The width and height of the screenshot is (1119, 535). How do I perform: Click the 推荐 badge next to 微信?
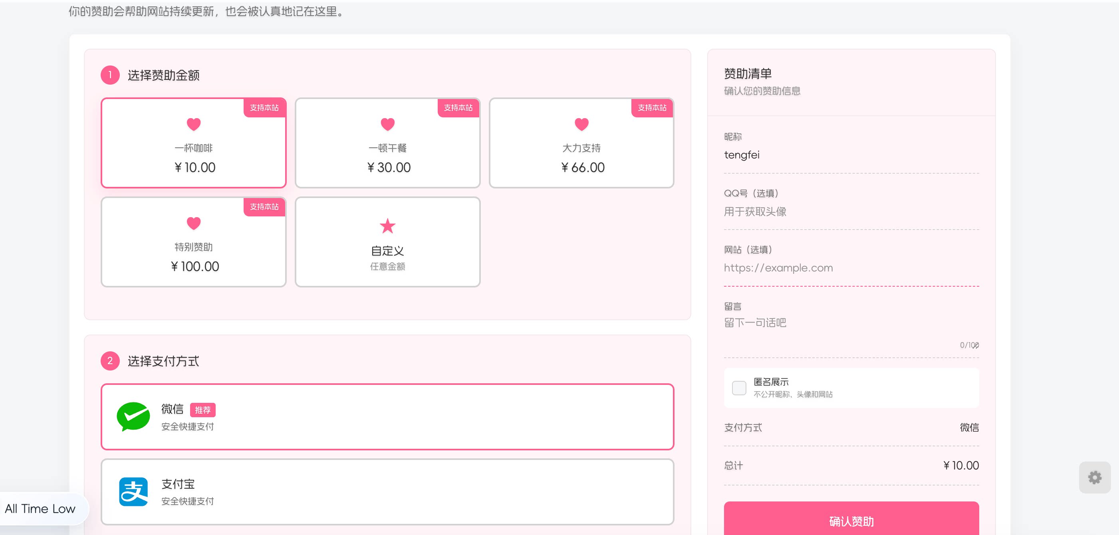pyautogui.click(x=203, y=410)
